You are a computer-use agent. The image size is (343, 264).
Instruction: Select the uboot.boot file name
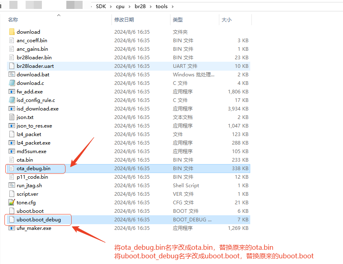pos(30,211)
